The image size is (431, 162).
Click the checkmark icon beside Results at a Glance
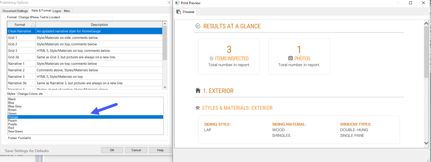point(198,26)
